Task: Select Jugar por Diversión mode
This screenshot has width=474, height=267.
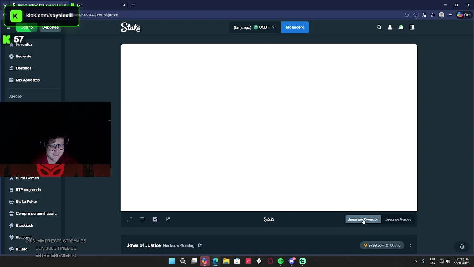Action: click(x=363, y=220)
